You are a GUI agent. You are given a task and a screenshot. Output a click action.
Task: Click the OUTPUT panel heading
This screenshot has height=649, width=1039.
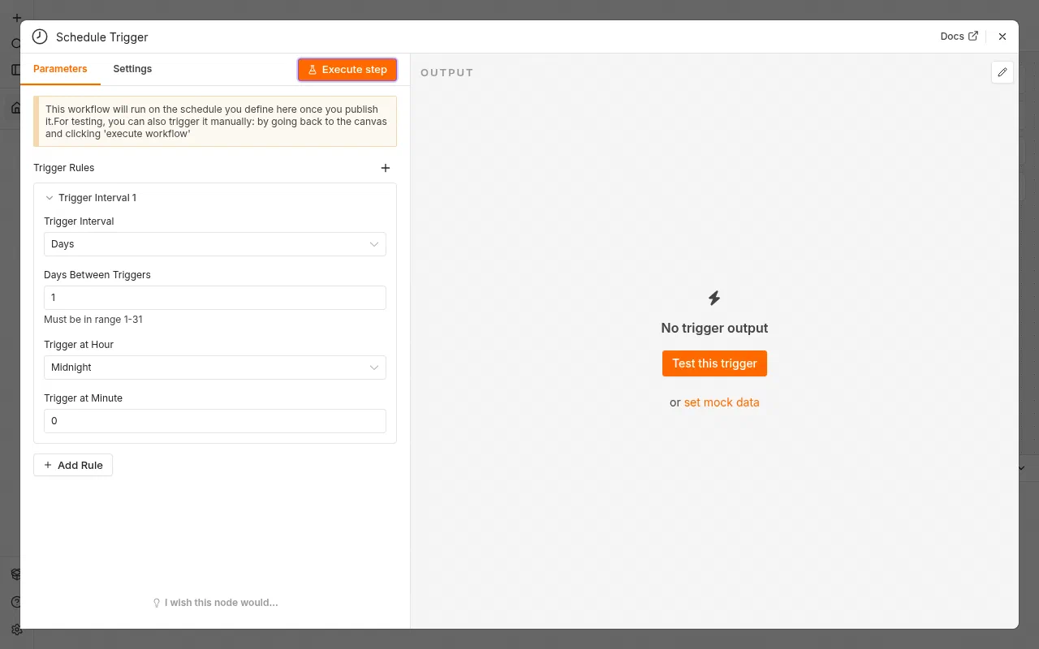point(446,73)
